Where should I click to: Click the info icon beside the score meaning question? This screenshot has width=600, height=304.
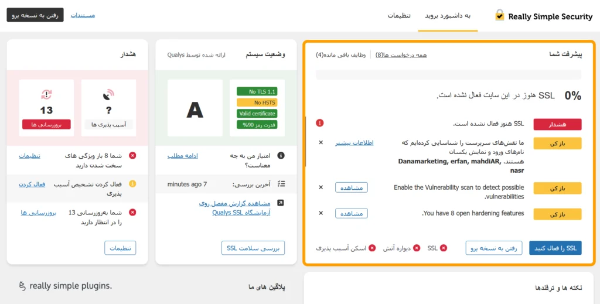coord(281,156)
